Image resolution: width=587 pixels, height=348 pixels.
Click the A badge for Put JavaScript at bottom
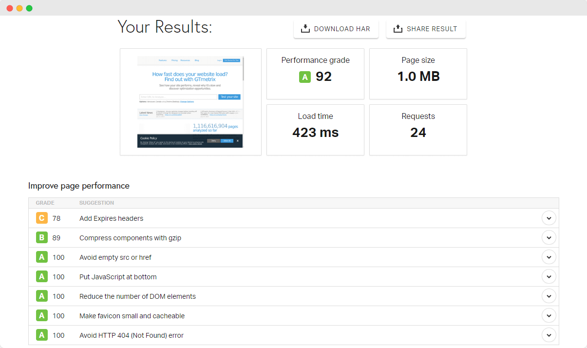coord(42,277)
